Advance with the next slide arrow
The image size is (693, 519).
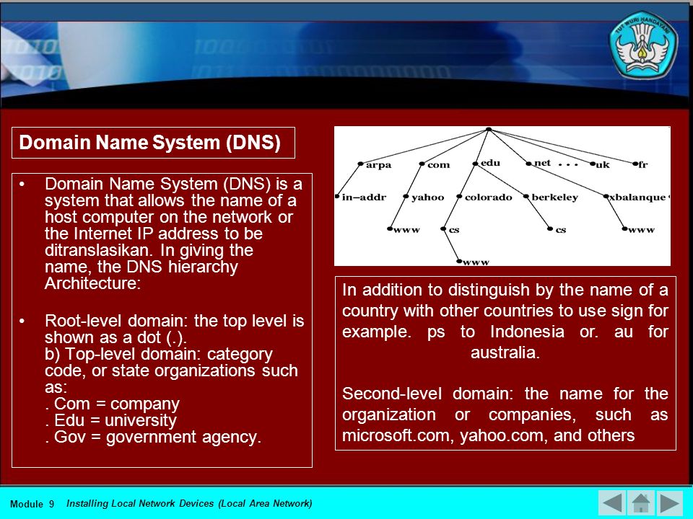point(670,503)
